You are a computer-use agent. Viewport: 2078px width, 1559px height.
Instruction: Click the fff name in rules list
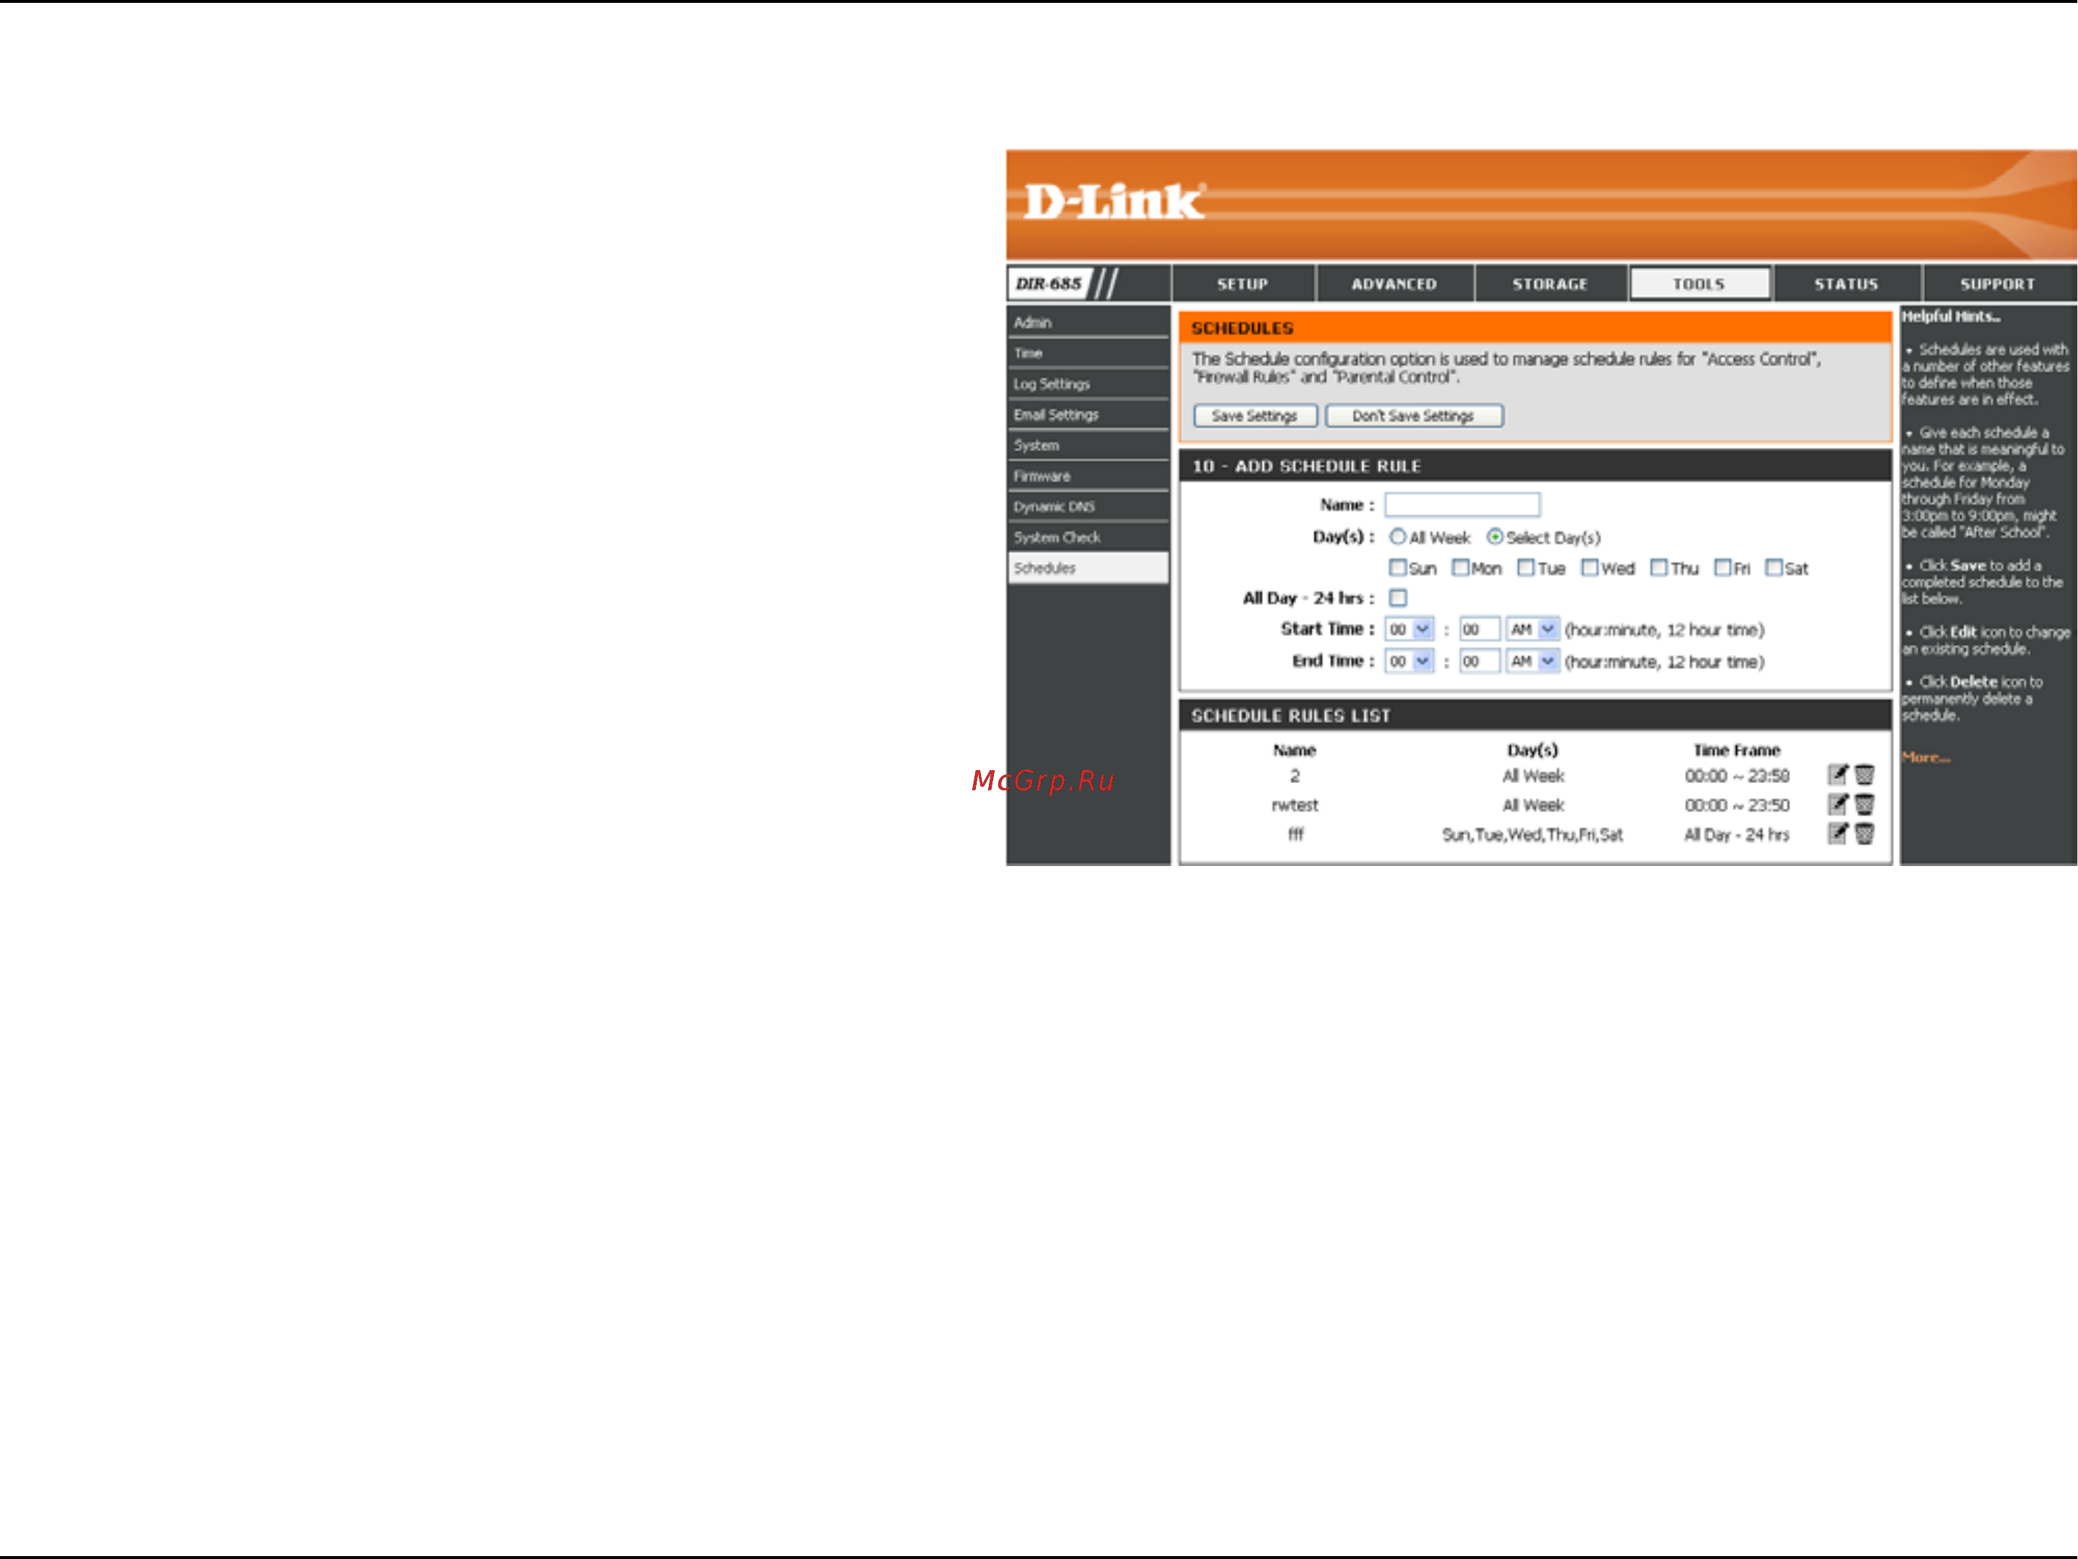point(1295,834)
